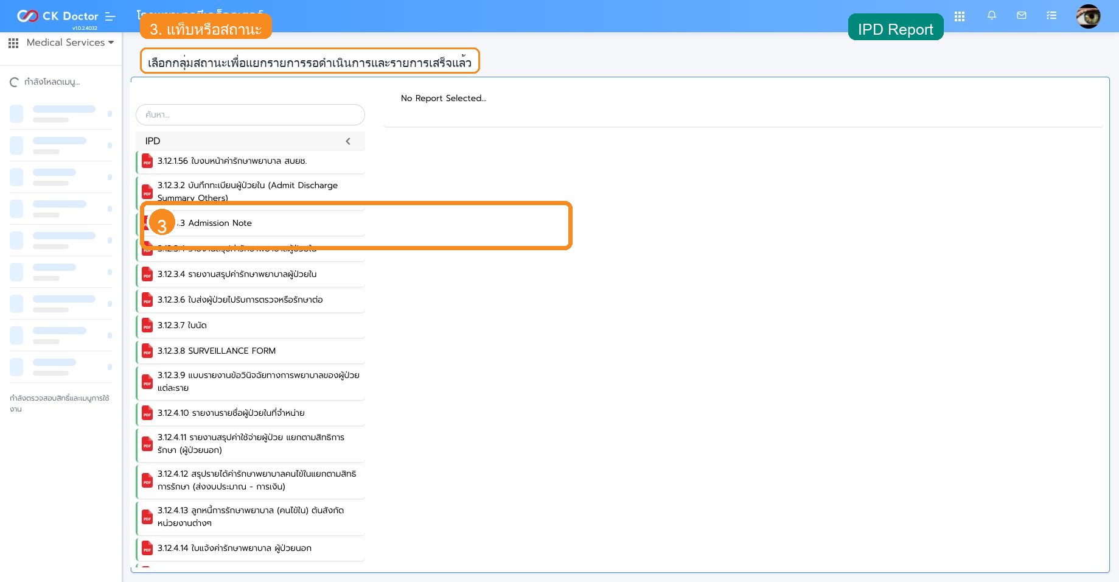Click PDF icon for report 3.12.3.4
This screenshot has width=1119, height=582.
[147, 275]
